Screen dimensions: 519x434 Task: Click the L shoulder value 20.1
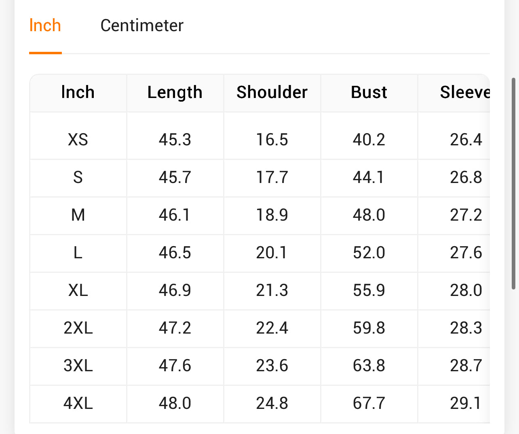[x=272, y=253]
